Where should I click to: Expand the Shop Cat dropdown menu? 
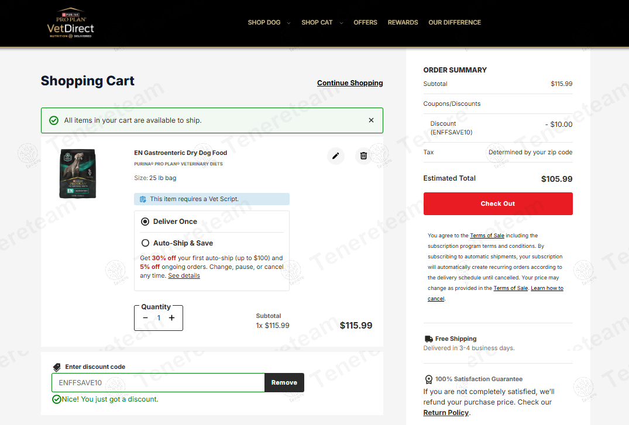coord(322,23)
